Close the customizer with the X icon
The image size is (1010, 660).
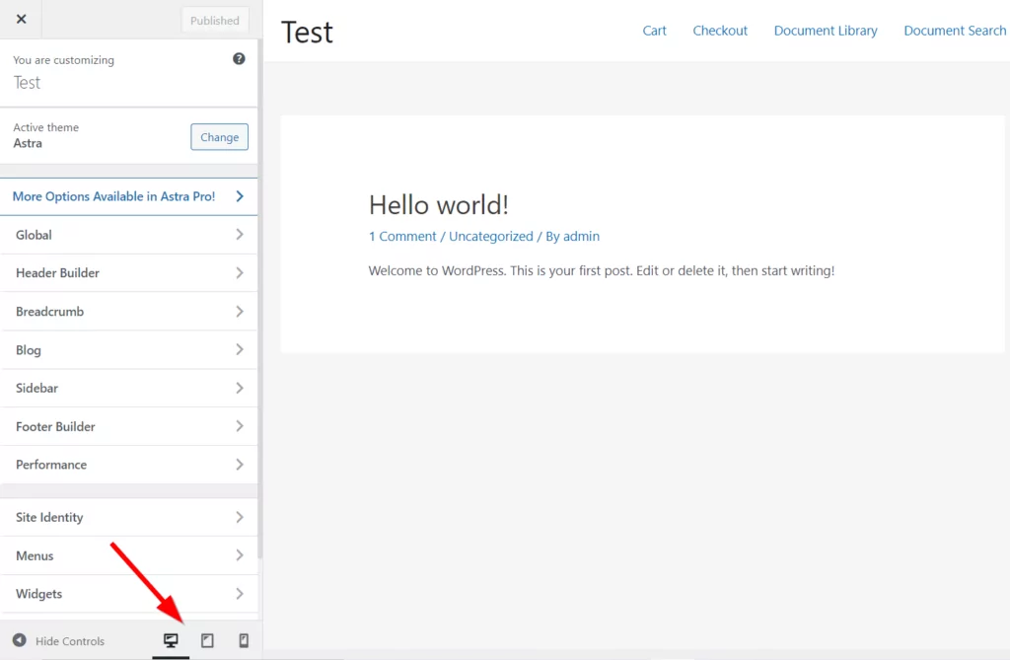(x=22, y=20)
